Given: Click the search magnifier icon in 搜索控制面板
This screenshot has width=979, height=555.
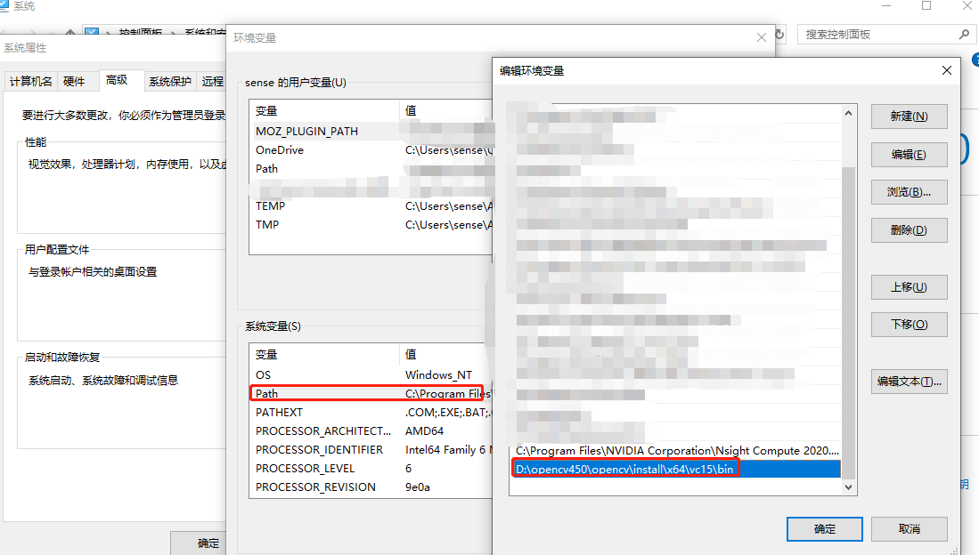Looking at the screenshot, I should (x=963, y=33).
